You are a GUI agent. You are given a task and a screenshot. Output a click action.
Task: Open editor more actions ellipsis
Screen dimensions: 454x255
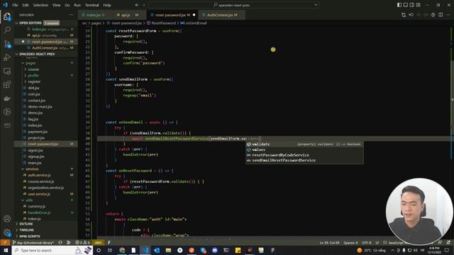click(448, 15)
